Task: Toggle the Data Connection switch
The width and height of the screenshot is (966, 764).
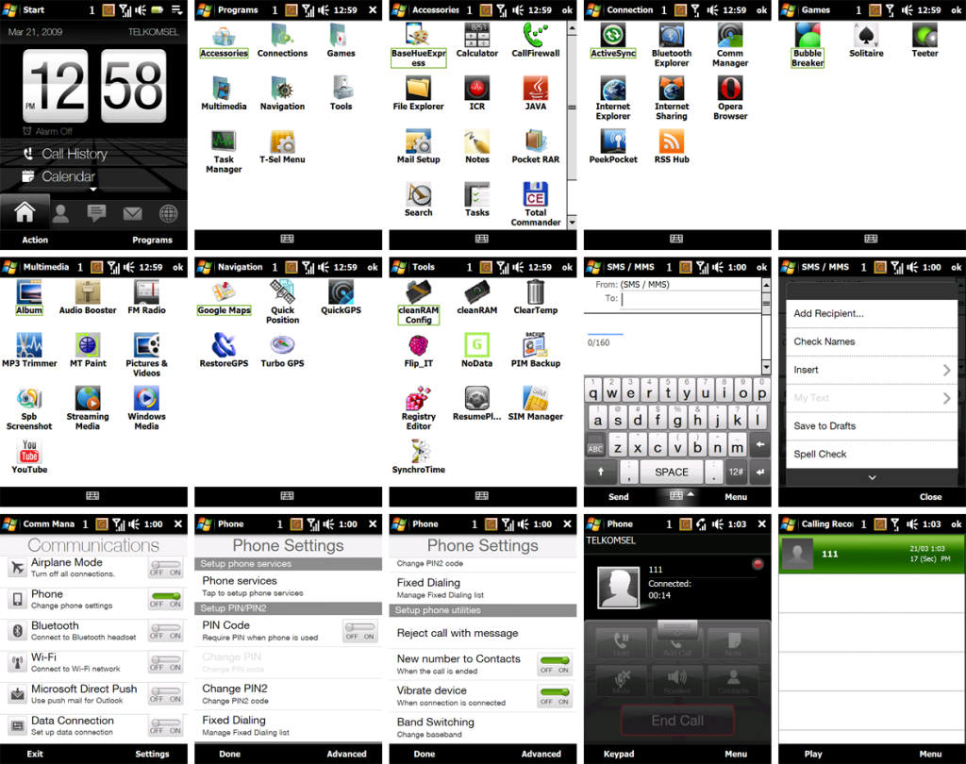Action: (x=166, y=726)
